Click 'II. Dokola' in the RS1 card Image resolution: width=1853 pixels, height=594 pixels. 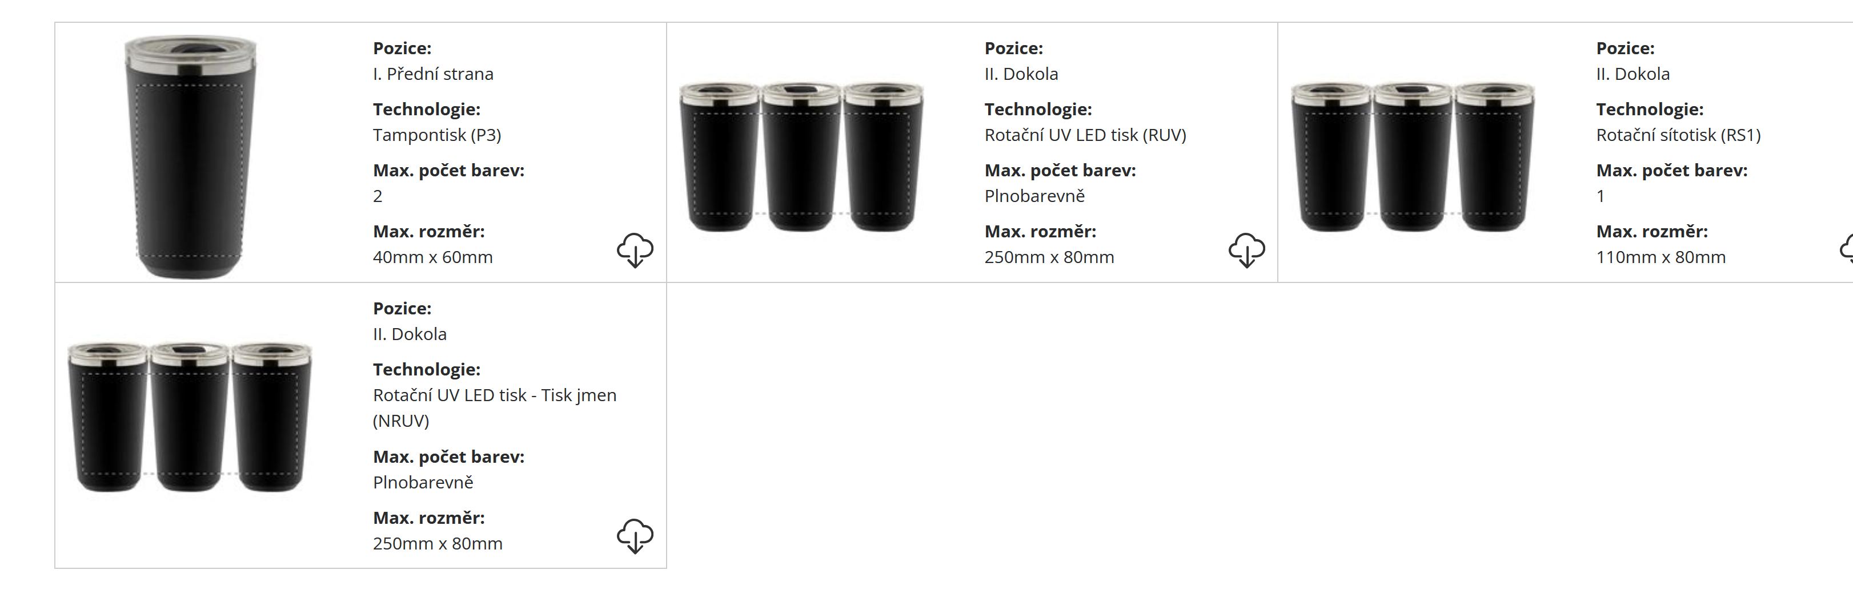(1632, 74)
